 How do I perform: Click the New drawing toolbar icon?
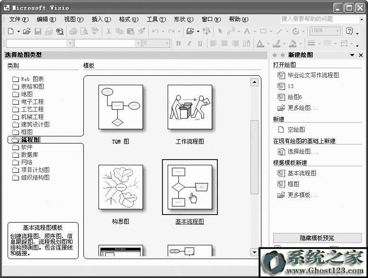tap(11, 31)
